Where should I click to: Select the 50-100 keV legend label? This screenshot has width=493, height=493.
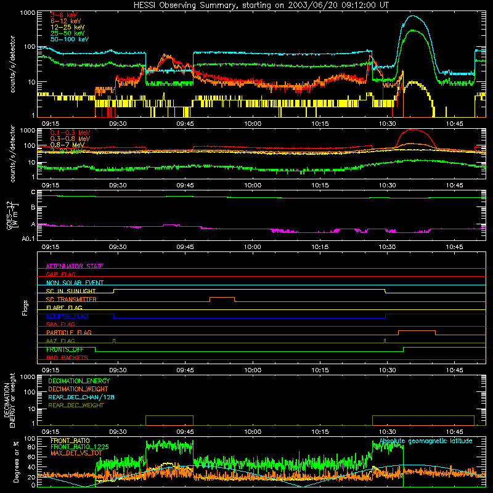tap(70, 39)
